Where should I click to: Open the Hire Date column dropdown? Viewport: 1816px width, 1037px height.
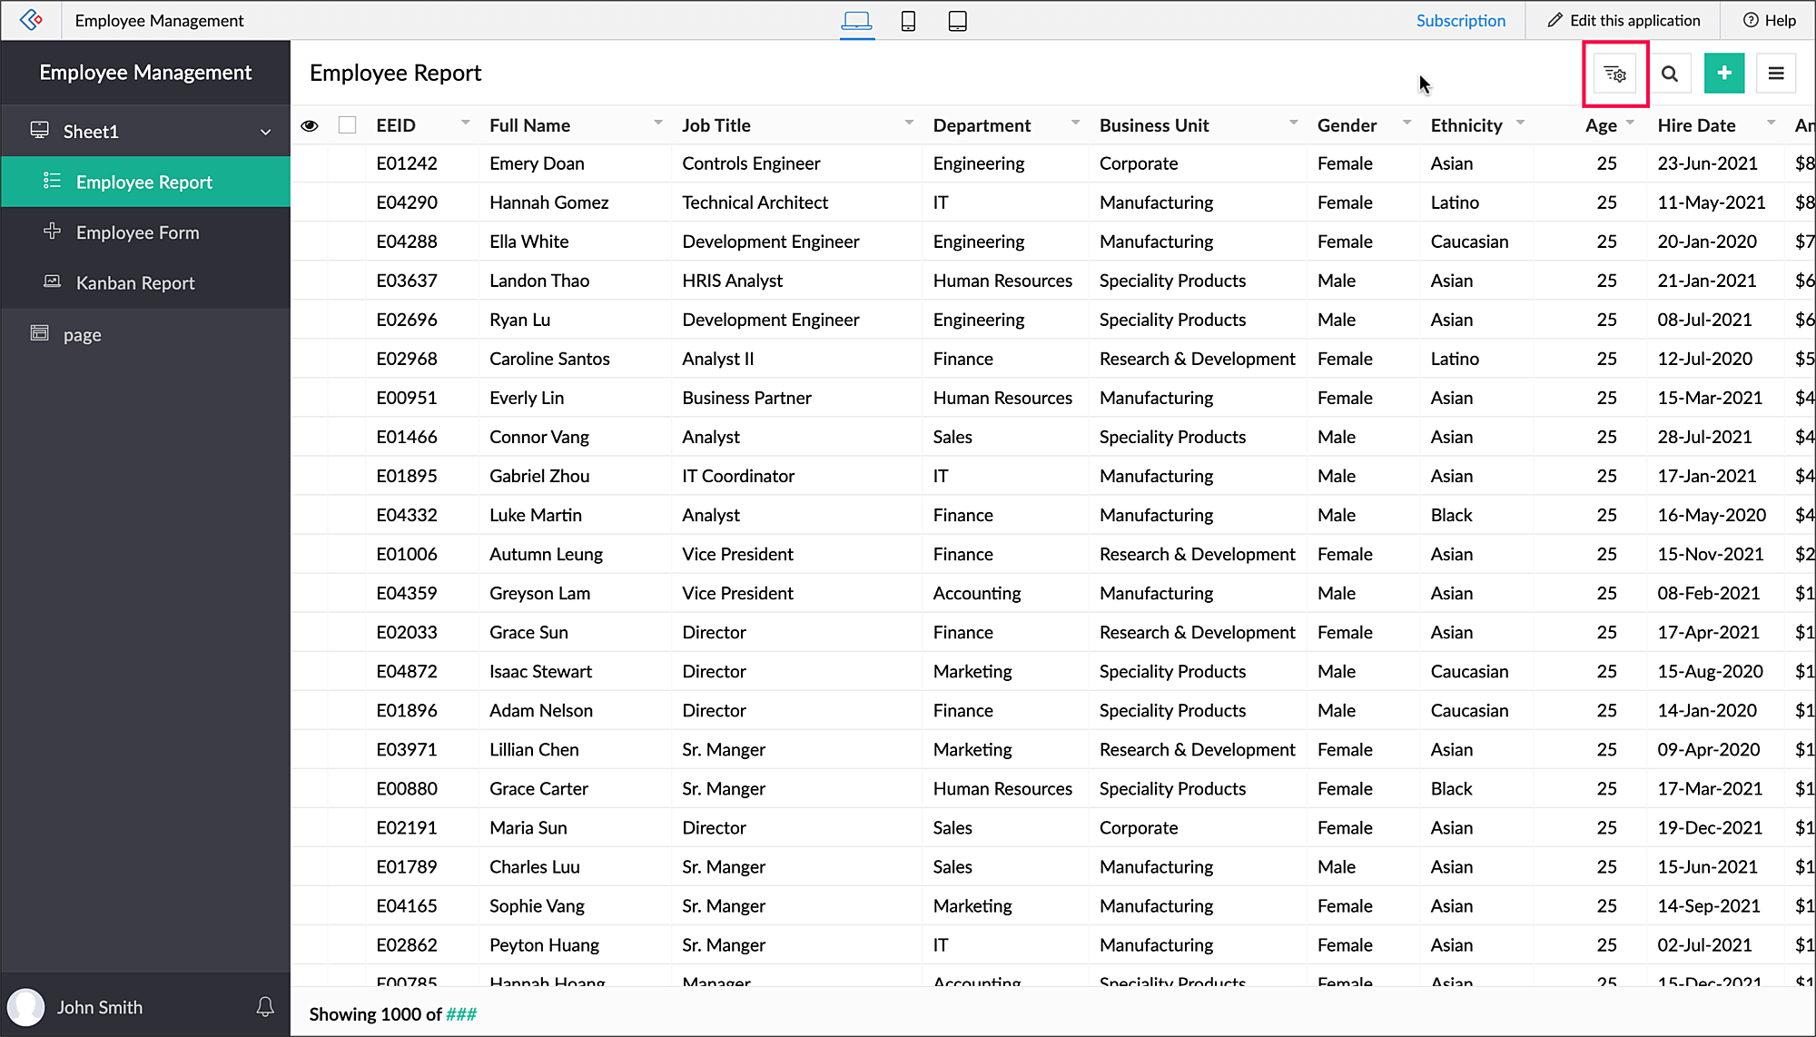tap(1771, 123)
